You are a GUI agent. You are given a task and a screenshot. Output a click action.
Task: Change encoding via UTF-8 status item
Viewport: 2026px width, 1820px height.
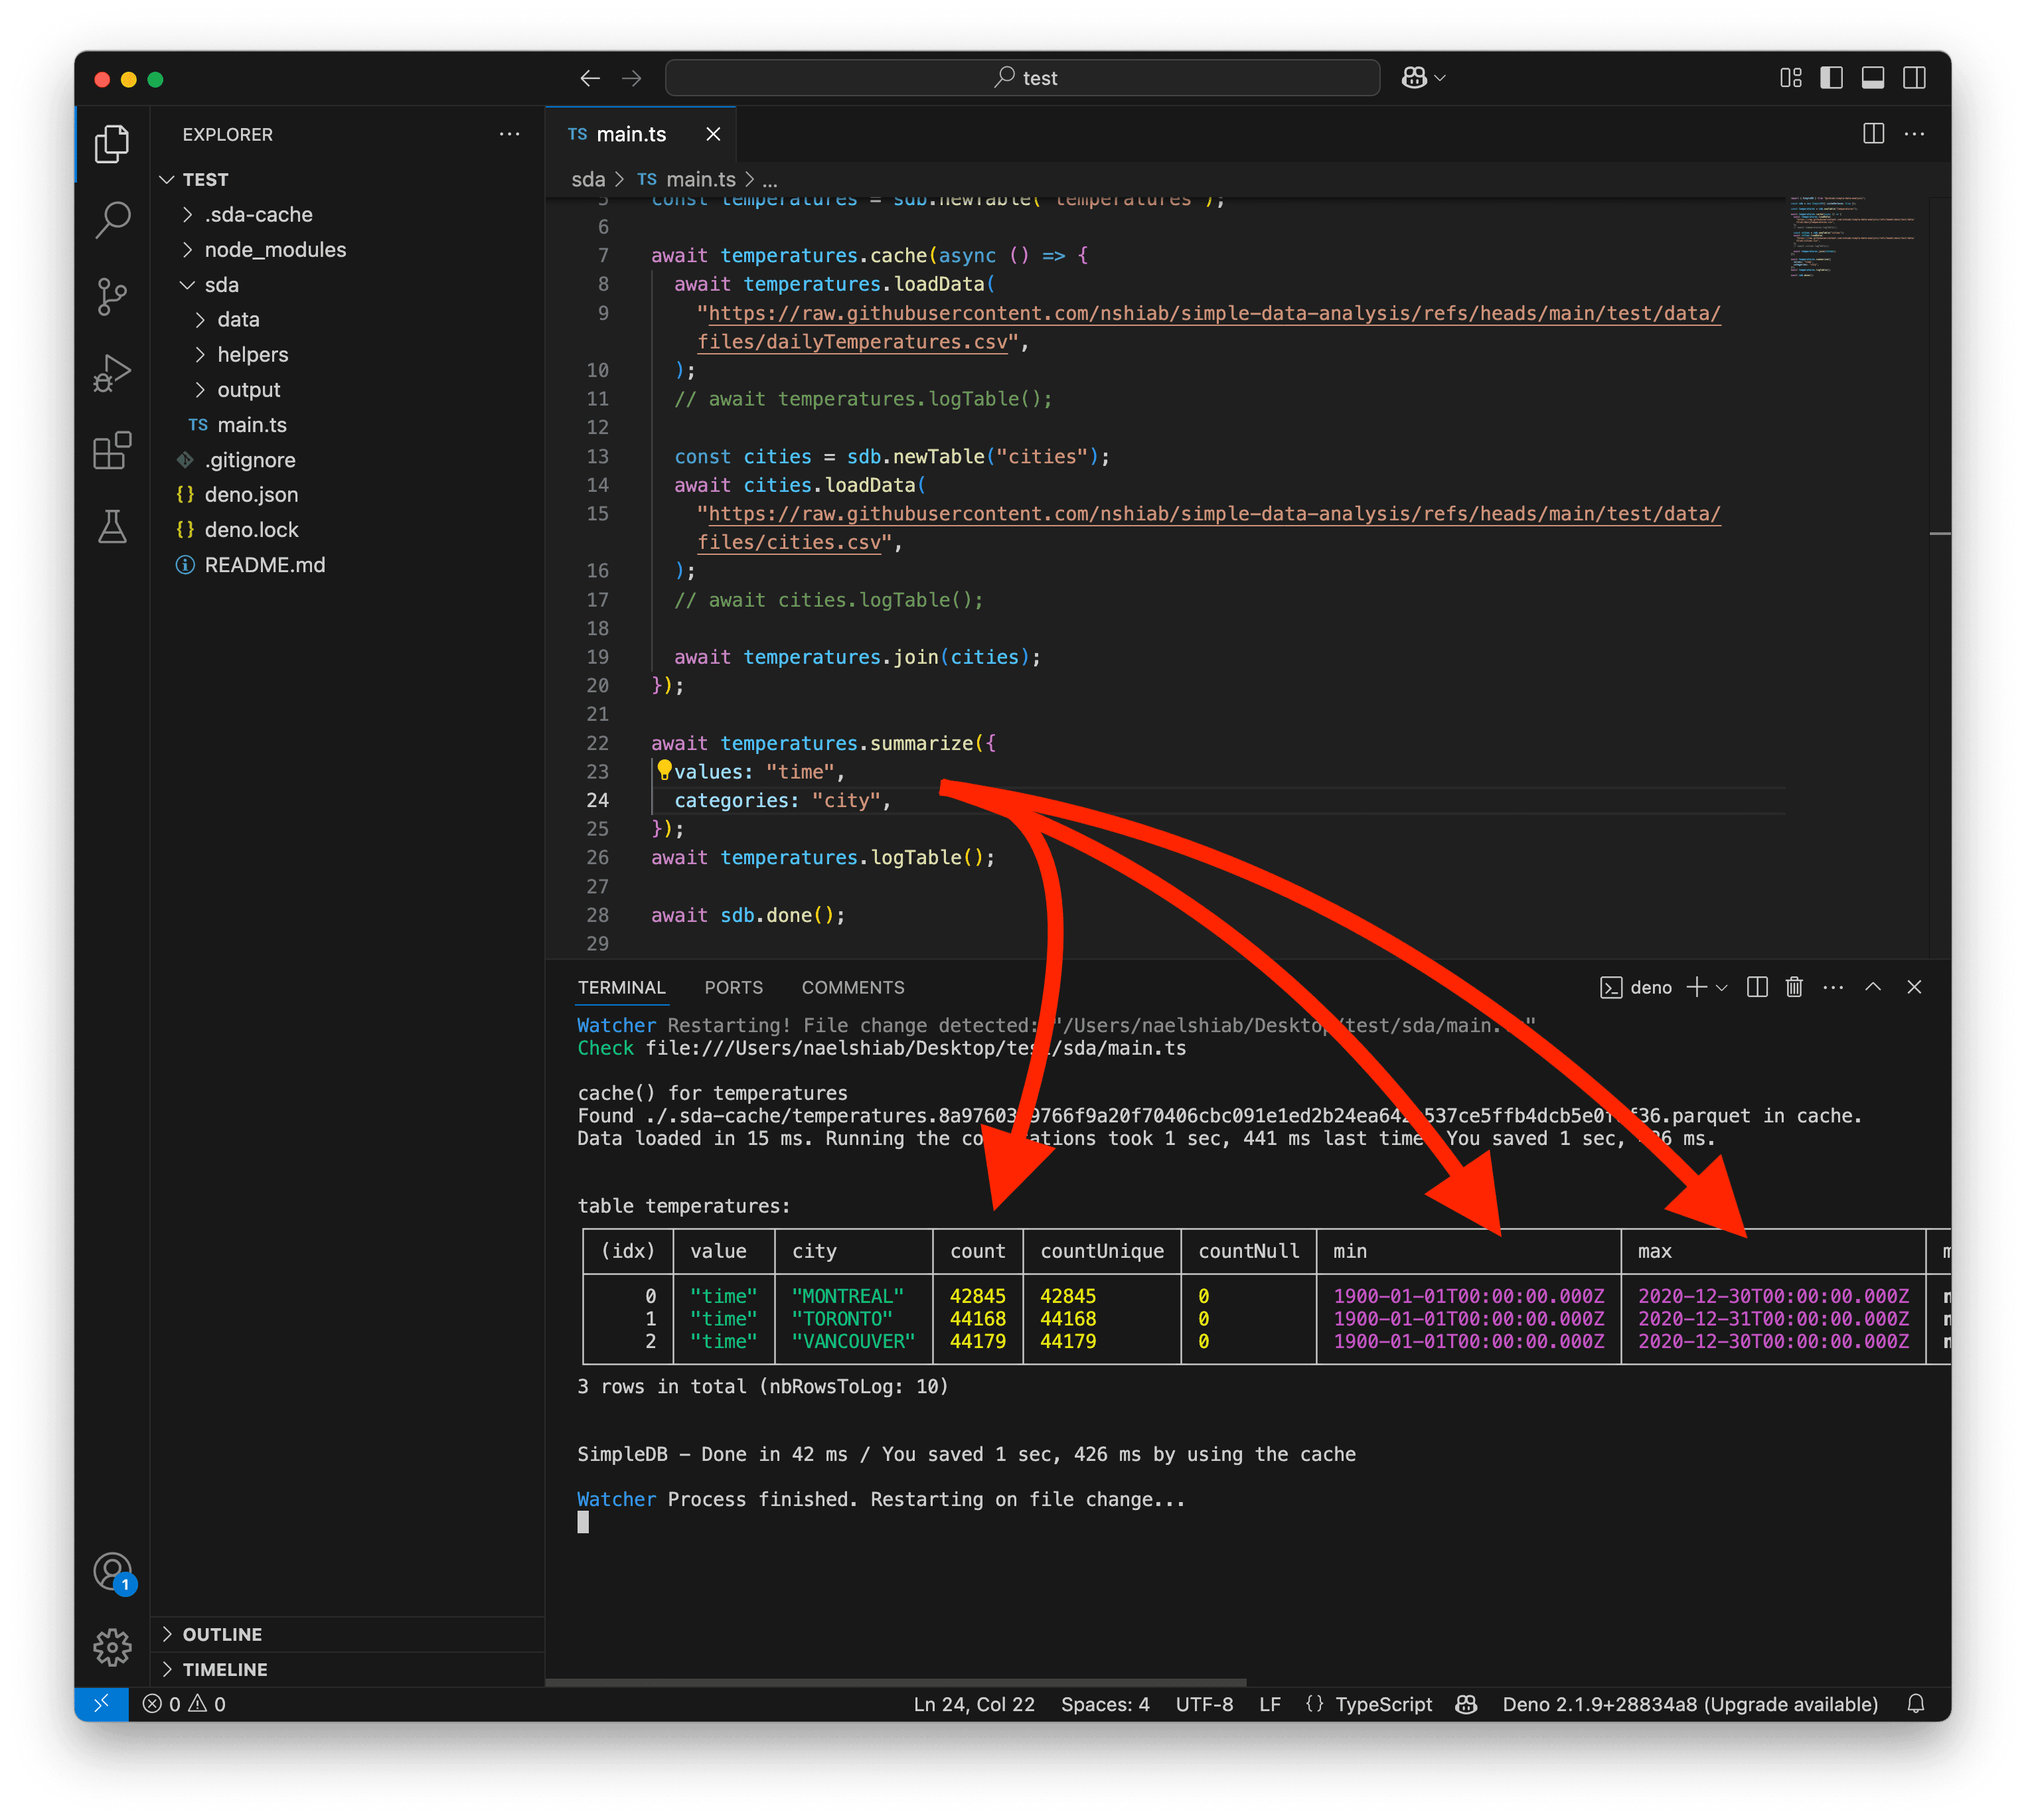pos(1204,1704)
